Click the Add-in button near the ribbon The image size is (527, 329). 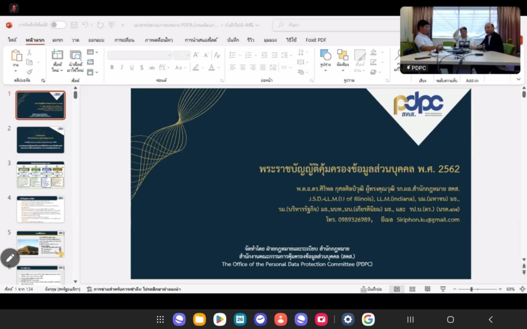coord(471,80)
